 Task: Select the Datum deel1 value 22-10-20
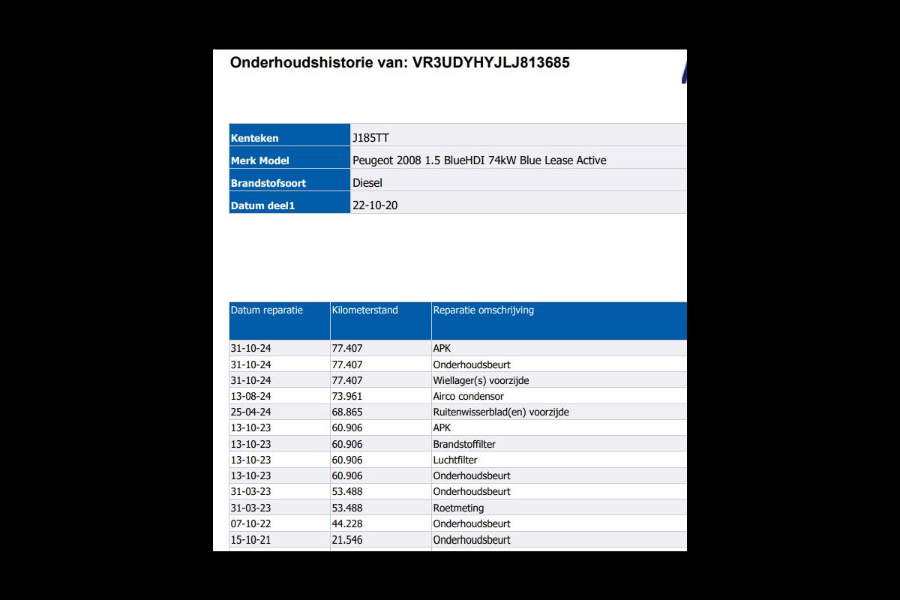click(375, 205)
